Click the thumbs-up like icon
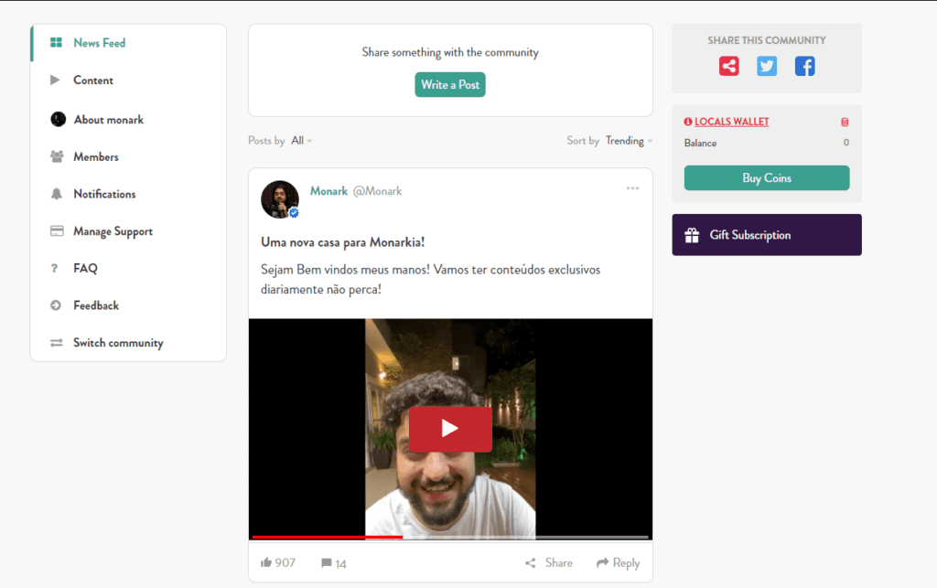937x588 pixels. [266, 562]
